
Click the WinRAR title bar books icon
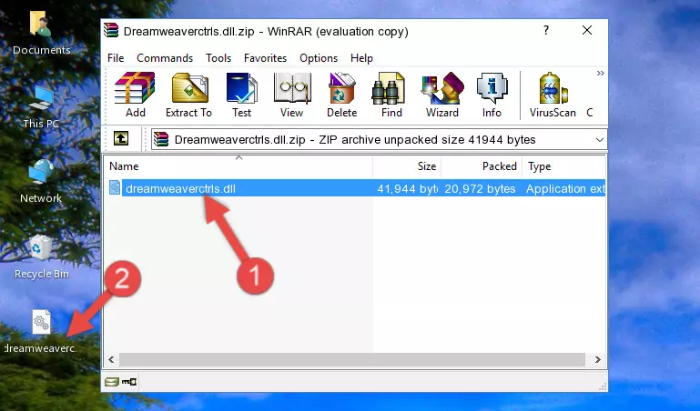111,30
